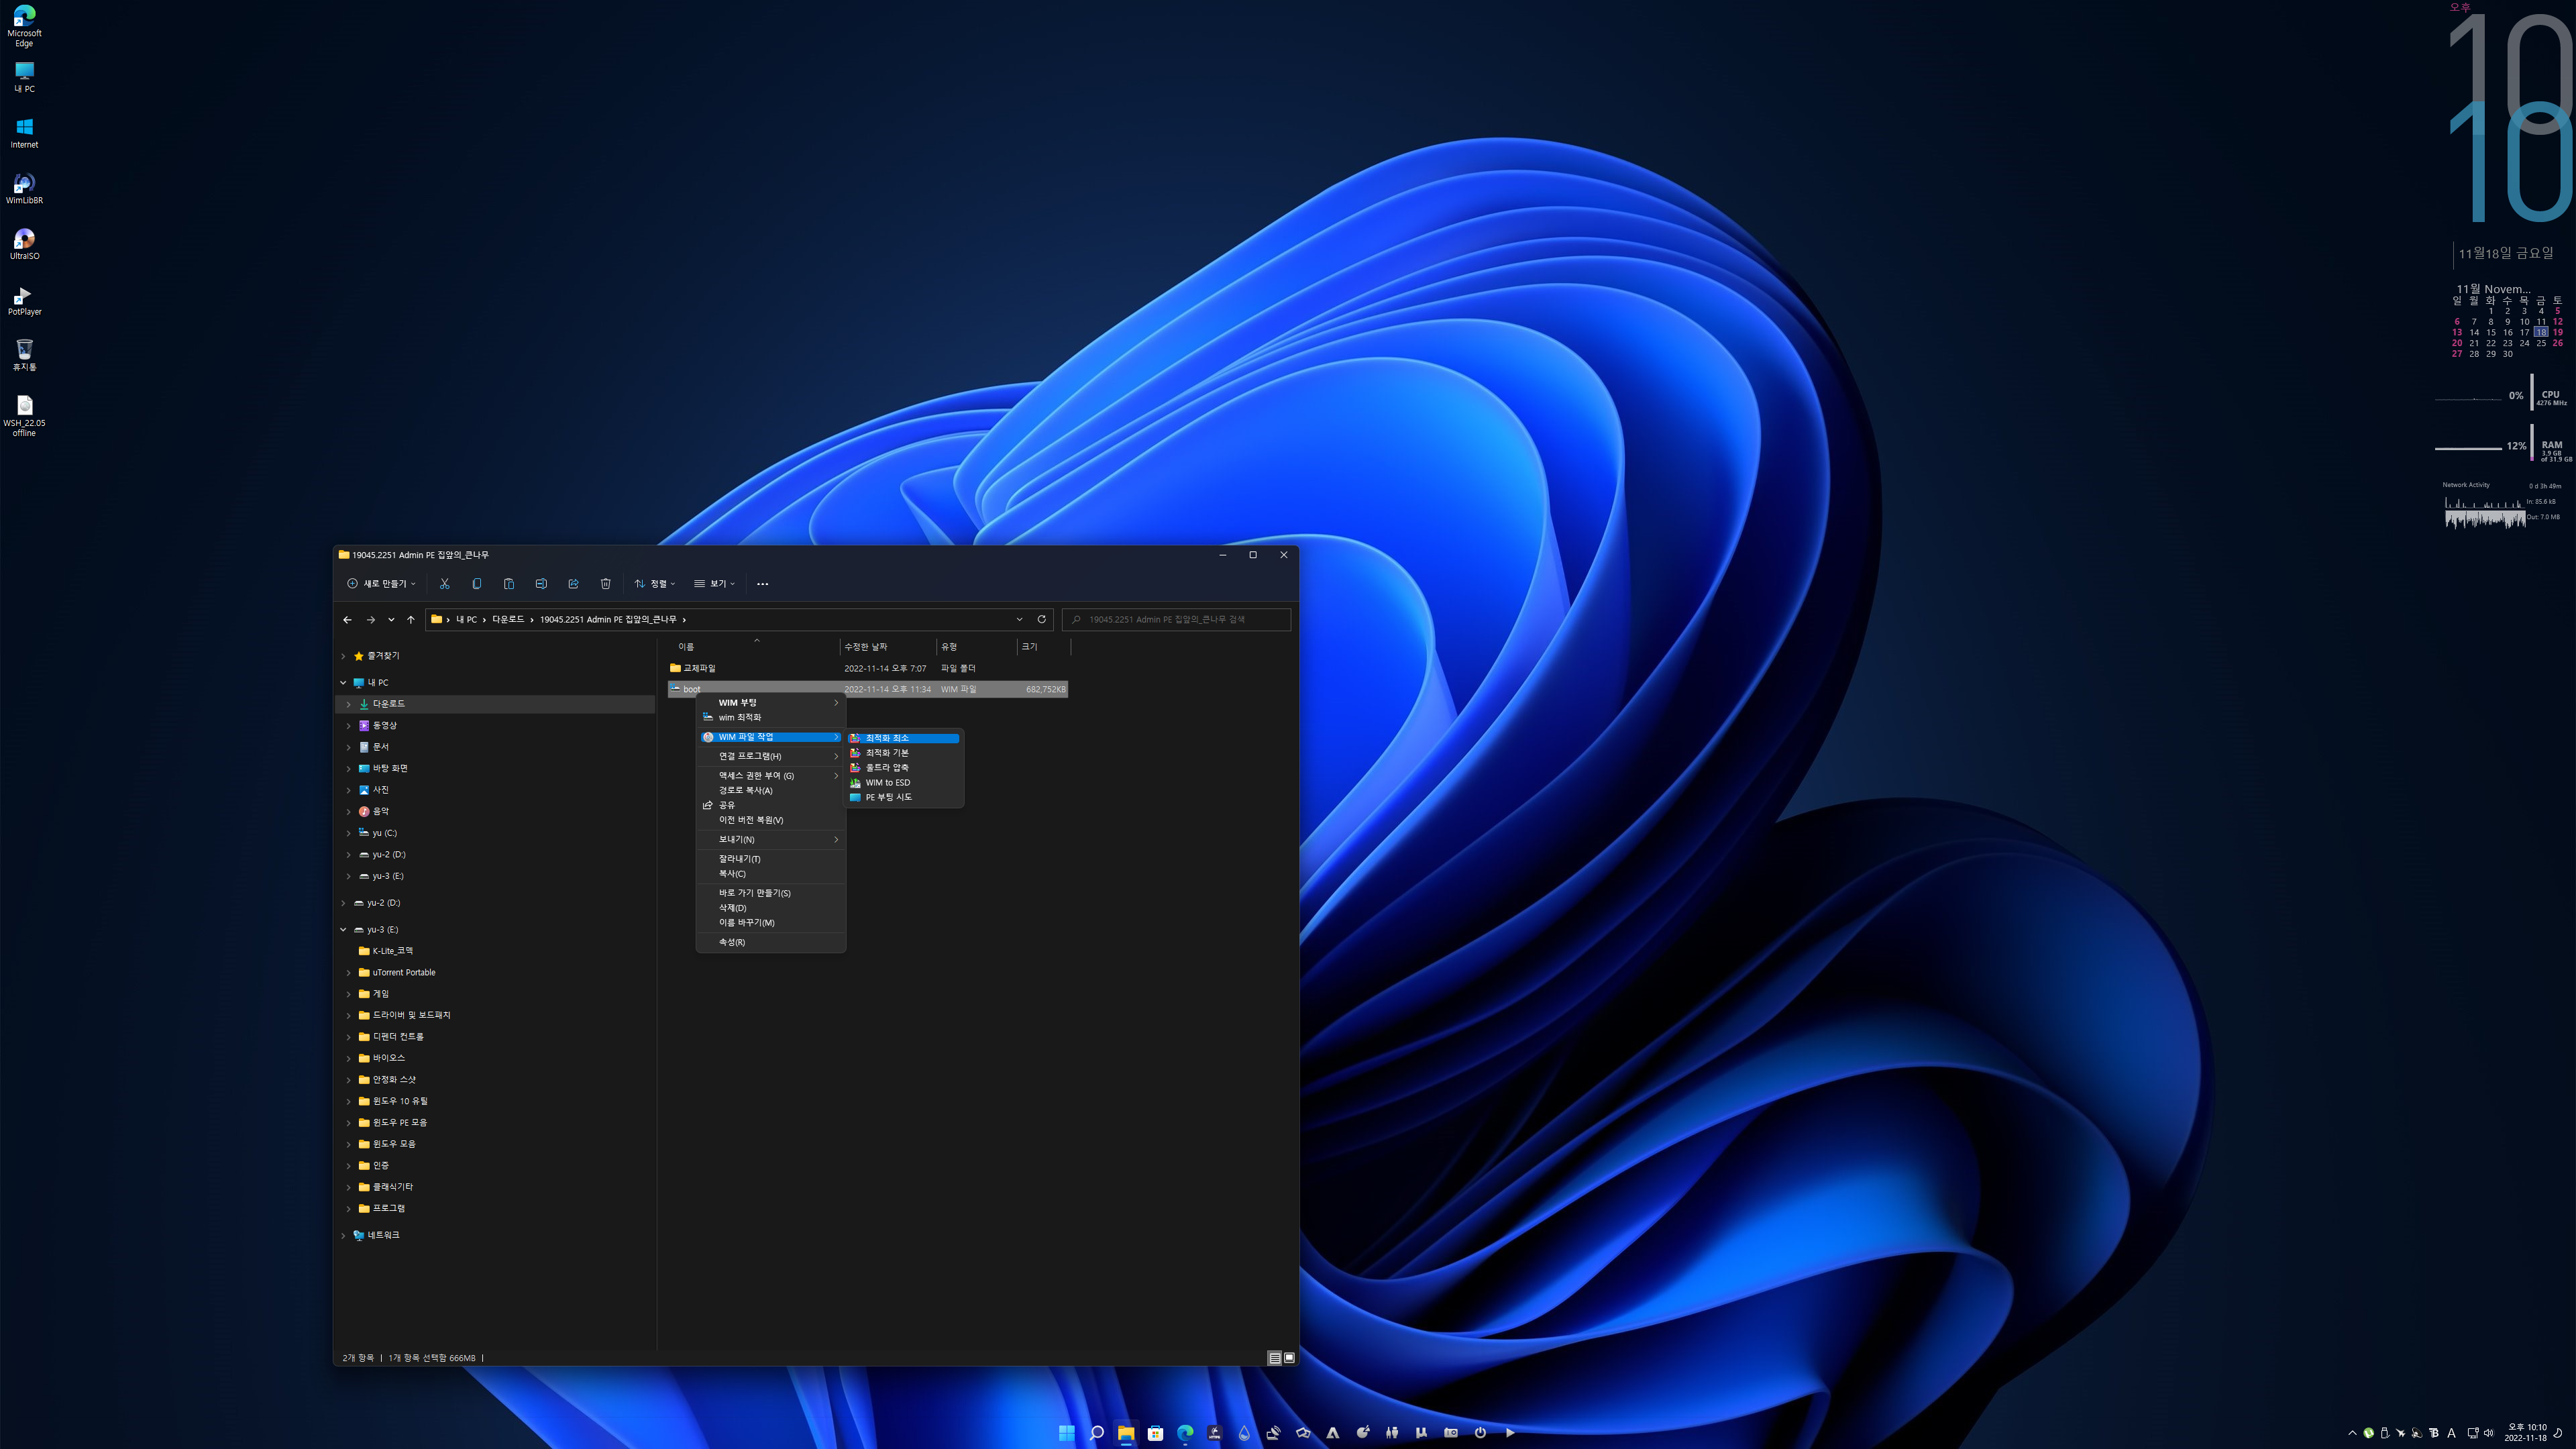
Task: Select 최적화 최소 submenu item
Action: click(x=904, y=738)
